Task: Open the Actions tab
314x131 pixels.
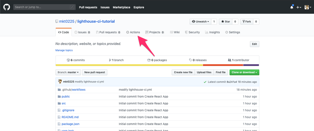Action: coord(133,32)
